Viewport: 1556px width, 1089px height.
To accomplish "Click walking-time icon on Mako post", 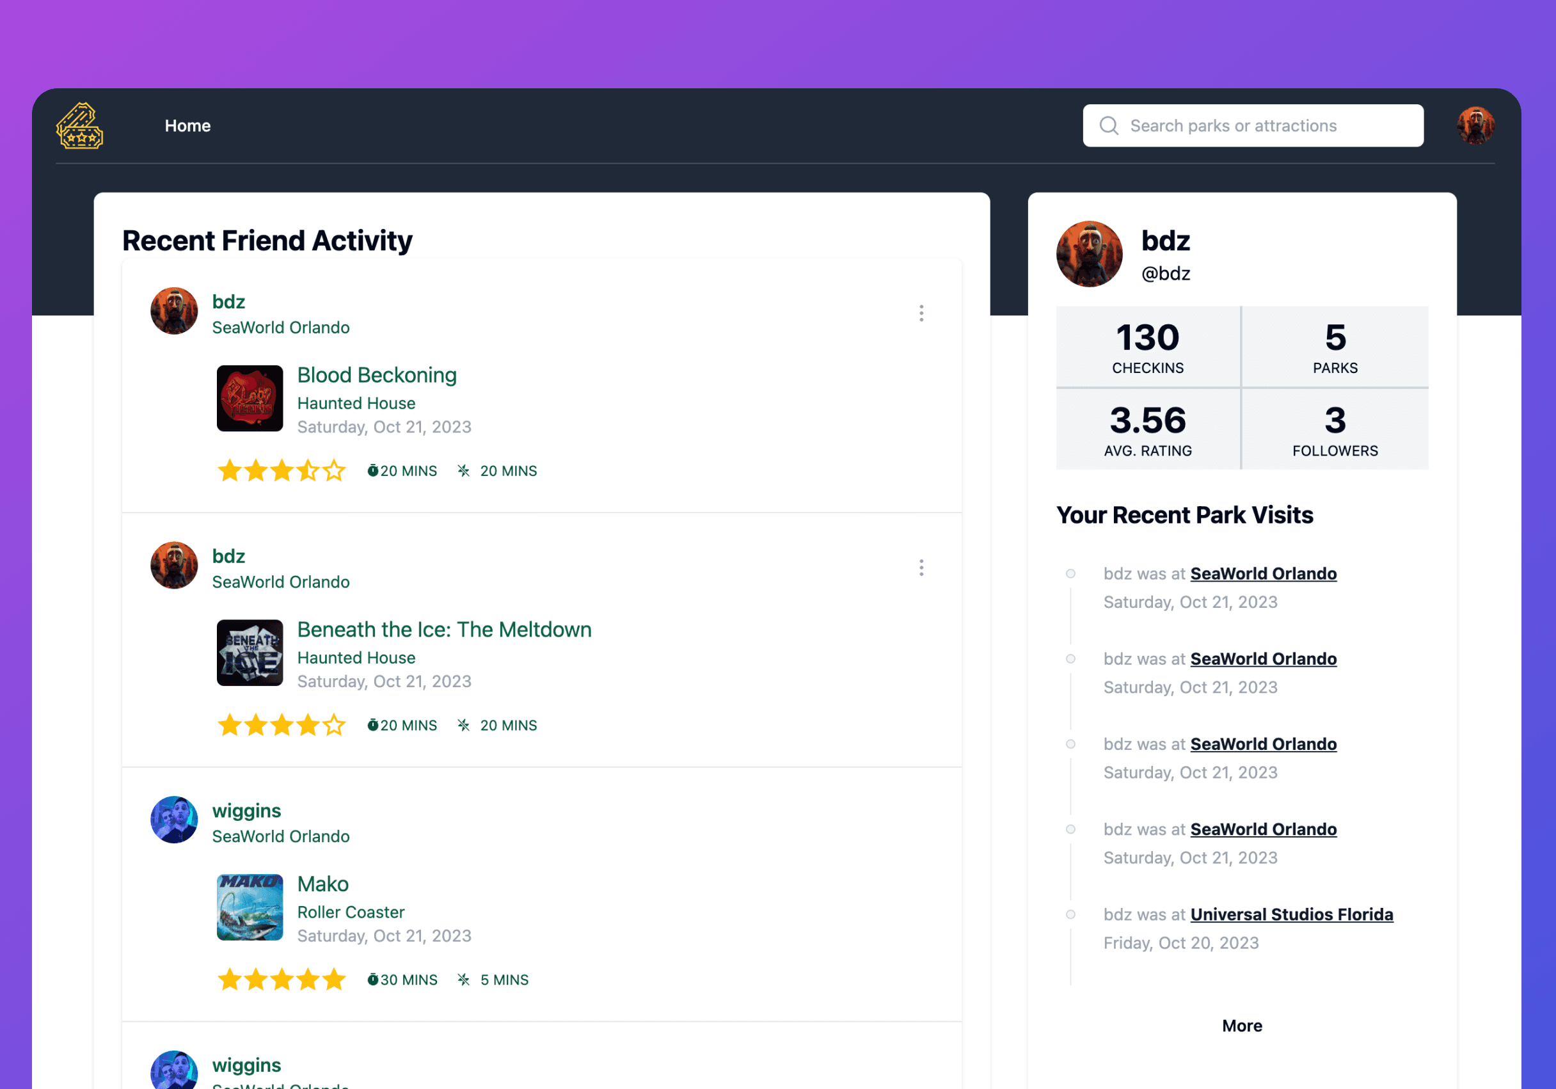I will pos(464,979).
